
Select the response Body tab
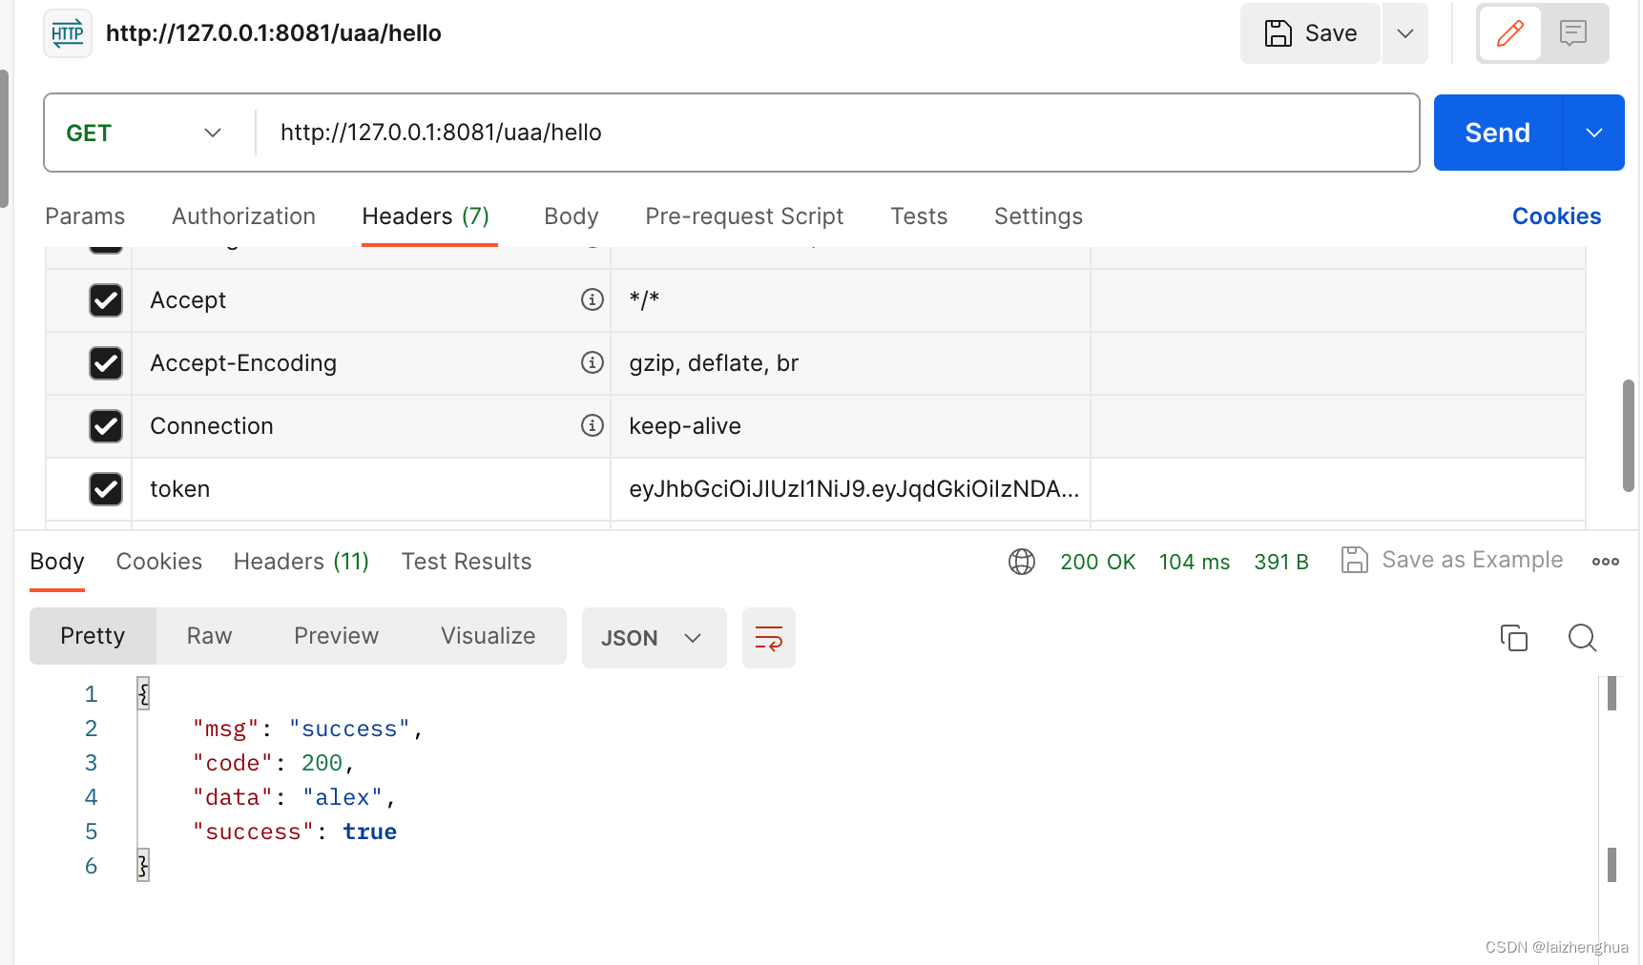[x=57, y=562]
